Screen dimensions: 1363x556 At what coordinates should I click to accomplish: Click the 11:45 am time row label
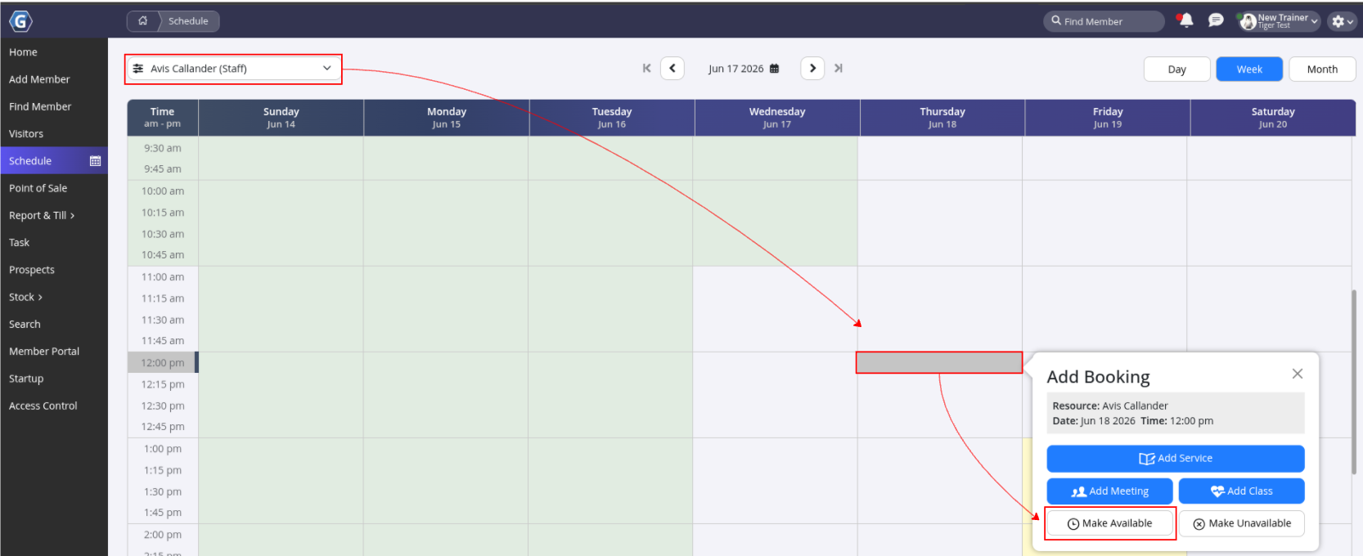(x=163, y=341)
